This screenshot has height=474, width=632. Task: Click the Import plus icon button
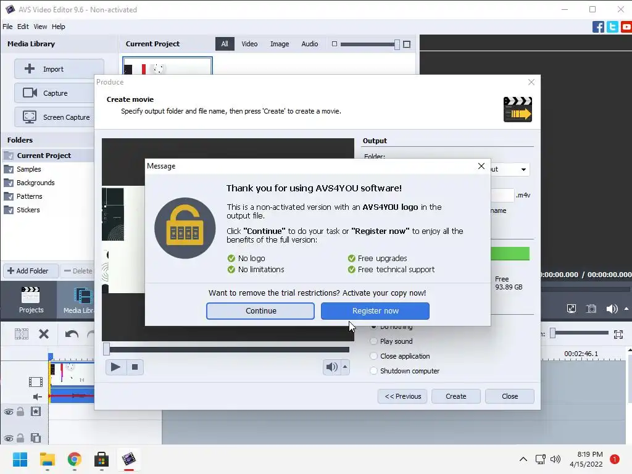tap(59, 69)
